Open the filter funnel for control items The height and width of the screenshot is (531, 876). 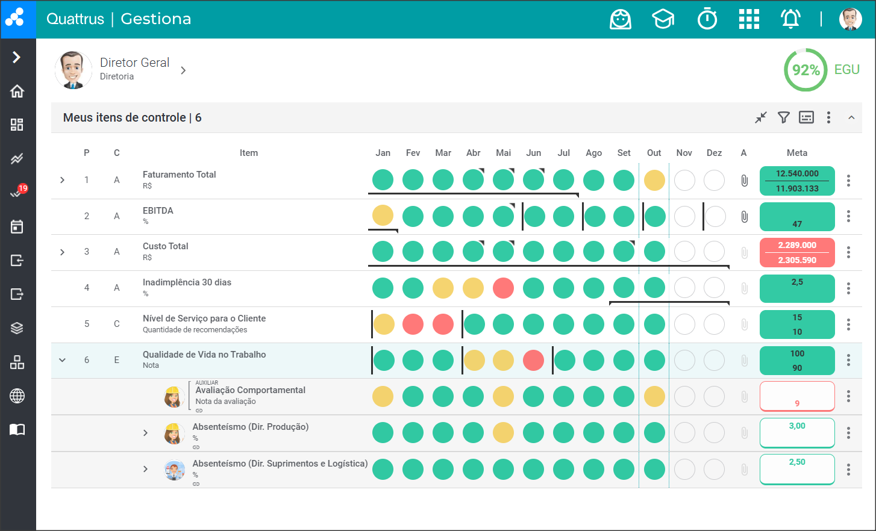click(783, 117)
